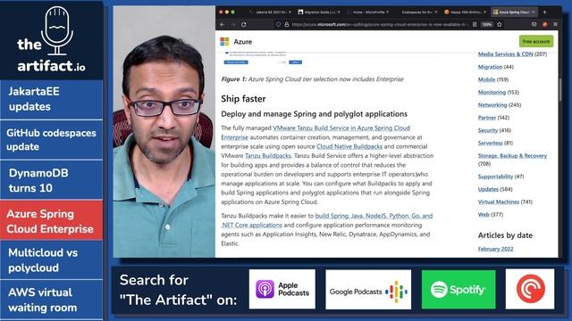Select the AWS virtual waiting room topic

[52, 300]
